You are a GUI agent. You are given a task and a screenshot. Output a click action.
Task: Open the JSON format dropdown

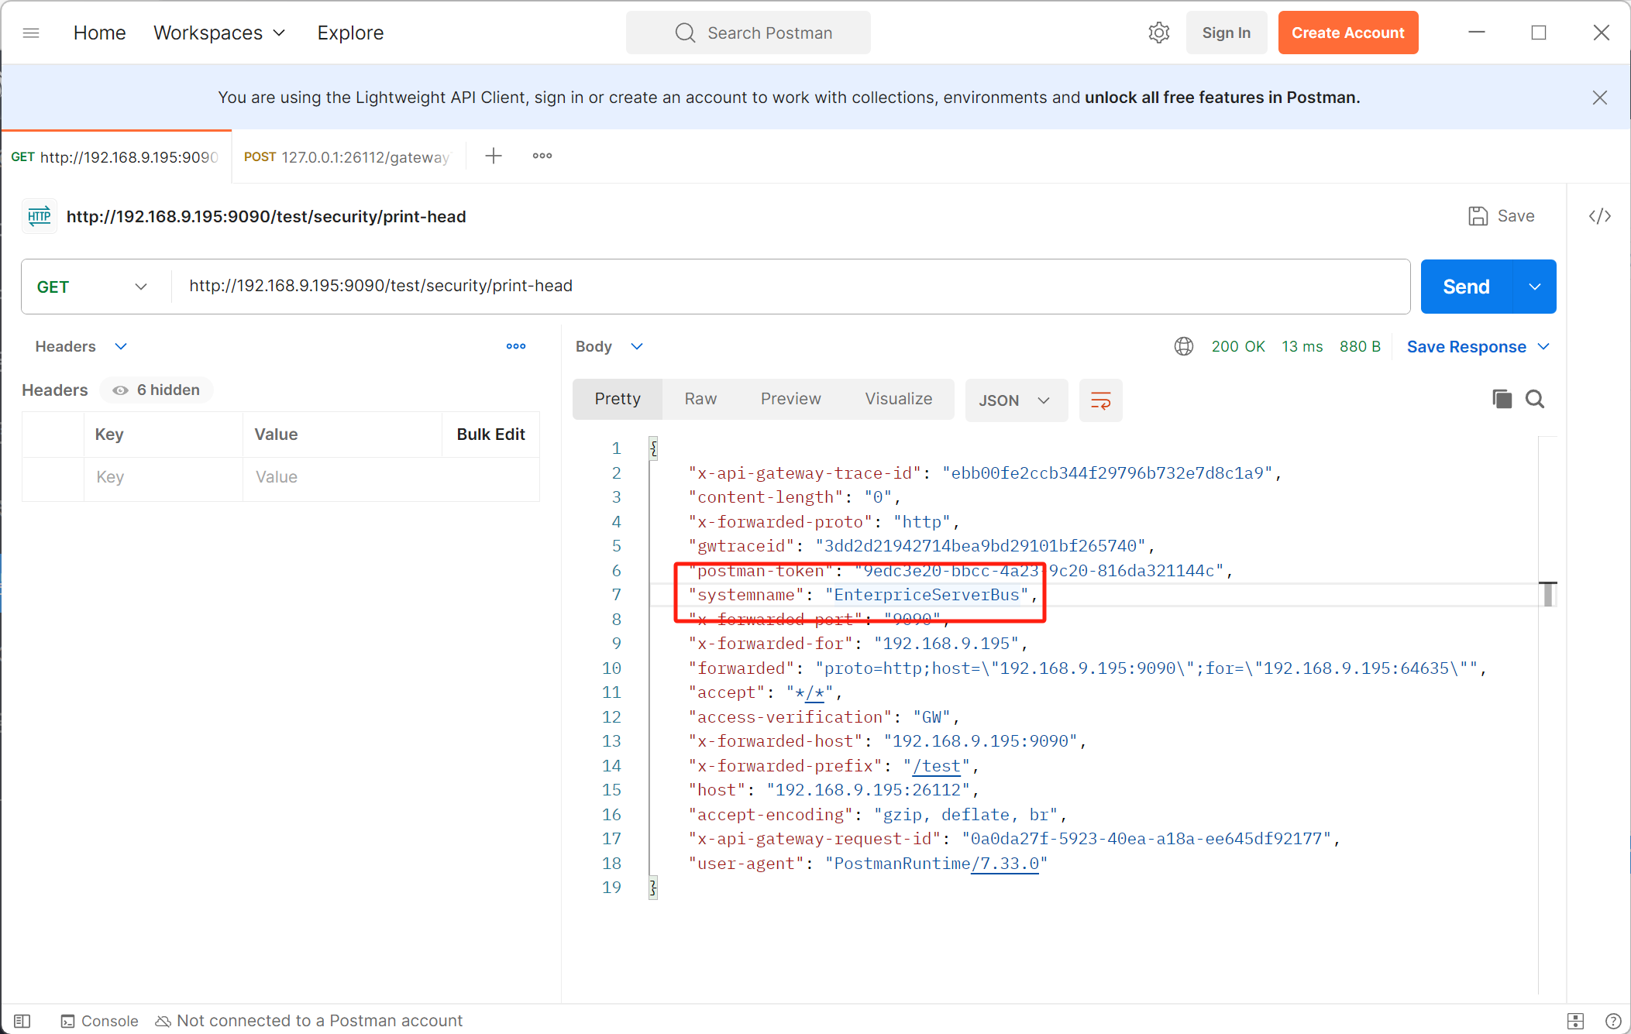coord(1015,400)
